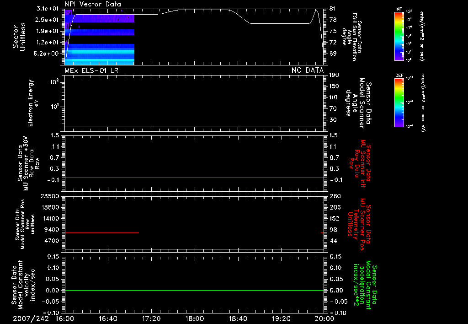This screenshot has height=324, width=468.
Task: Click the 'NPI Vector Data' panel title
Action: click(x=93, y=4)
